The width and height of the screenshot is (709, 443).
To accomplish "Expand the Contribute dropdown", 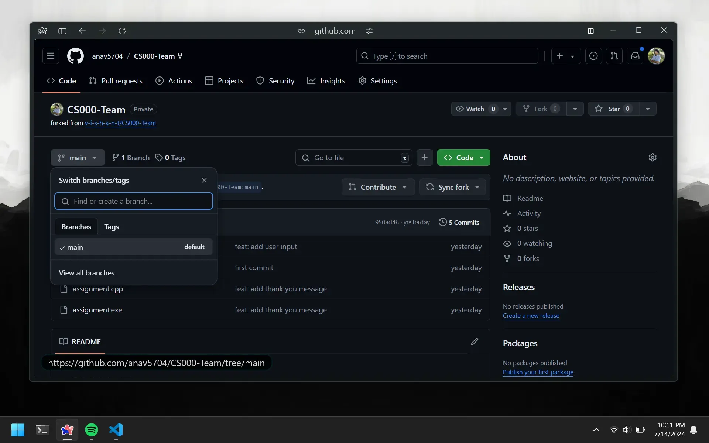I will coord(378,187).
